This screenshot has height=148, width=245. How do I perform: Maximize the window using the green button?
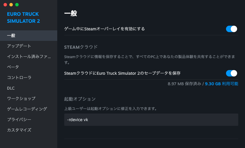(17, 5)
